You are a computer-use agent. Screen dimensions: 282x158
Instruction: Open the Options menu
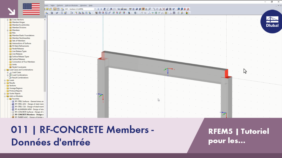(x=60, y=5)
